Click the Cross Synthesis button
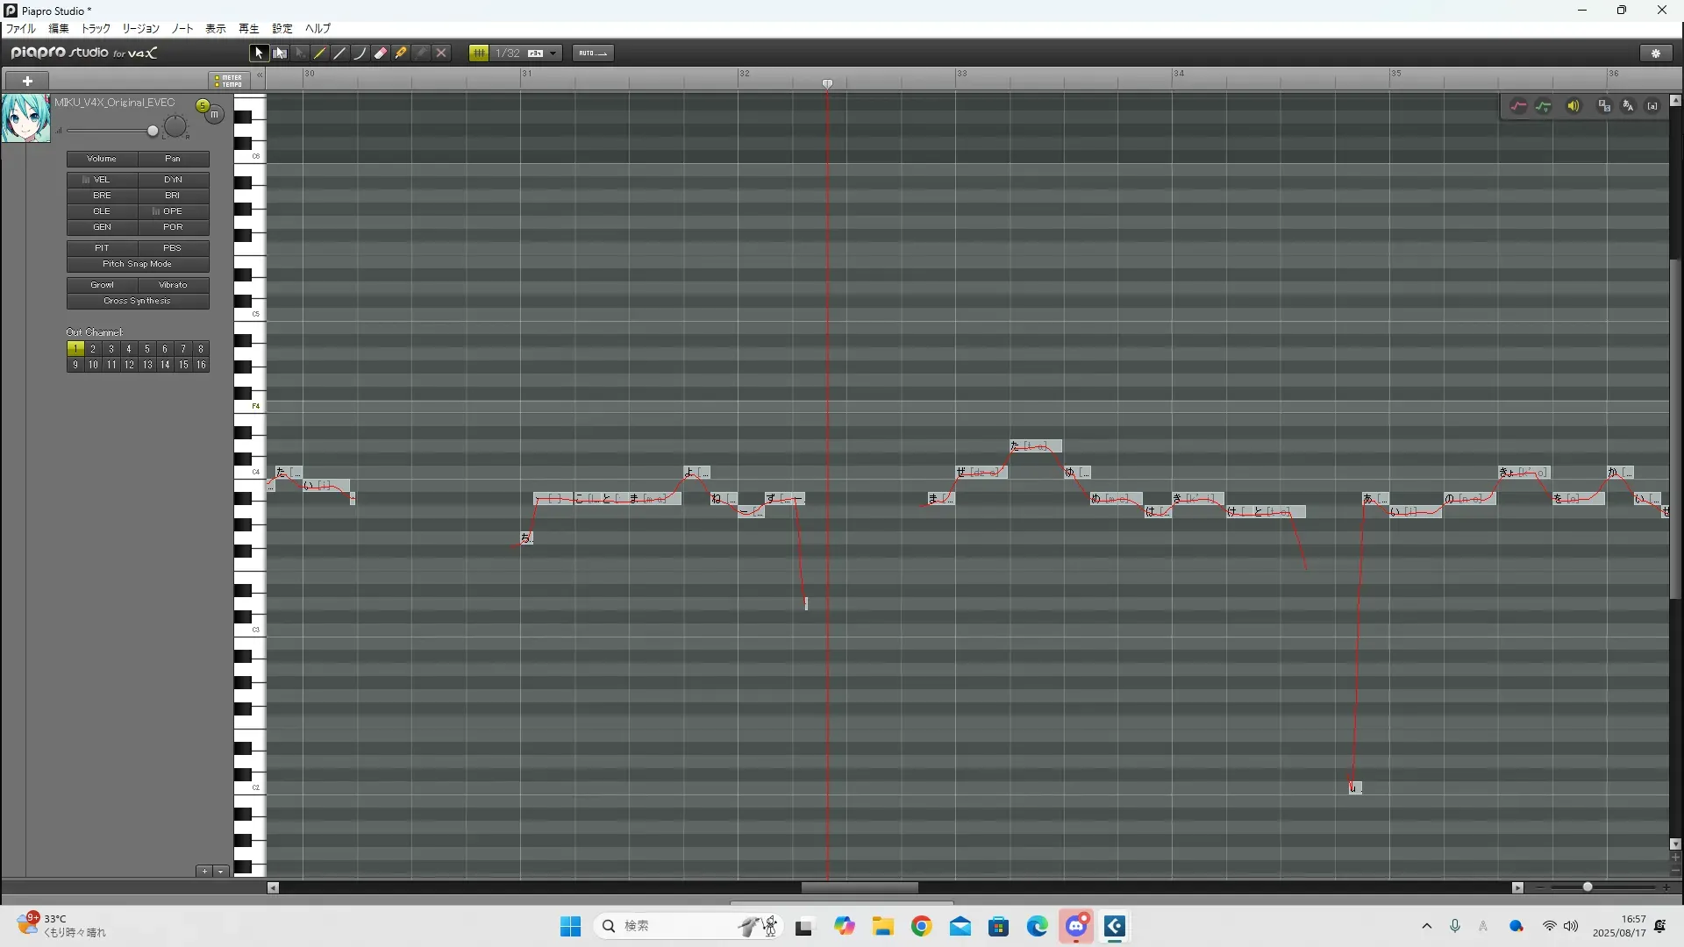Viewport: 1684px width, 947px height. point(138,301)
